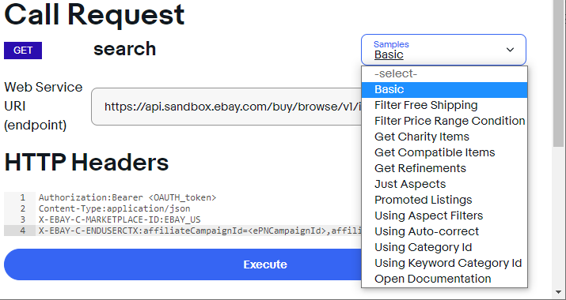Viewport: 566px width, 300px height.
Task: Choose Using Keyword Category Id sample
Action: coord(444,263)
